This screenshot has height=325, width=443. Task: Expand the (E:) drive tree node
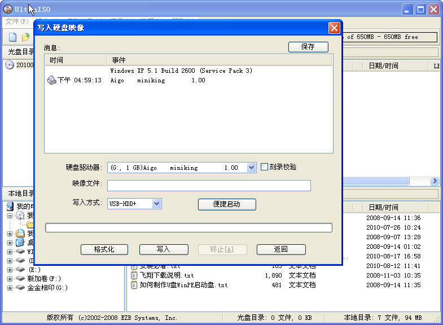pos(10,270)
